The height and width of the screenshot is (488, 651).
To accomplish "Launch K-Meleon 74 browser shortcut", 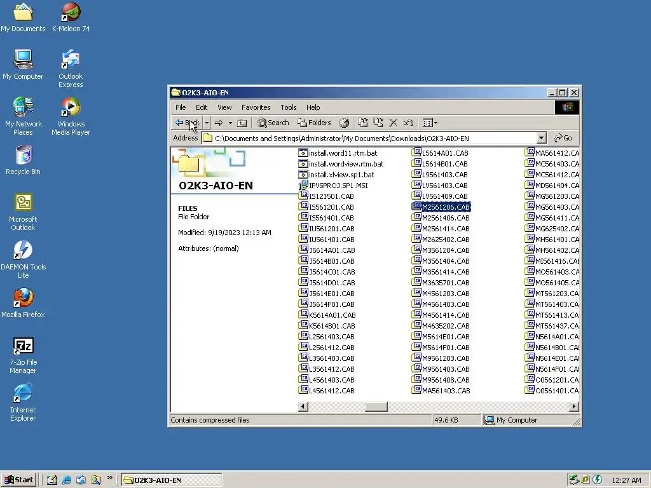I will pyautogui.click(x=71, y=17).
